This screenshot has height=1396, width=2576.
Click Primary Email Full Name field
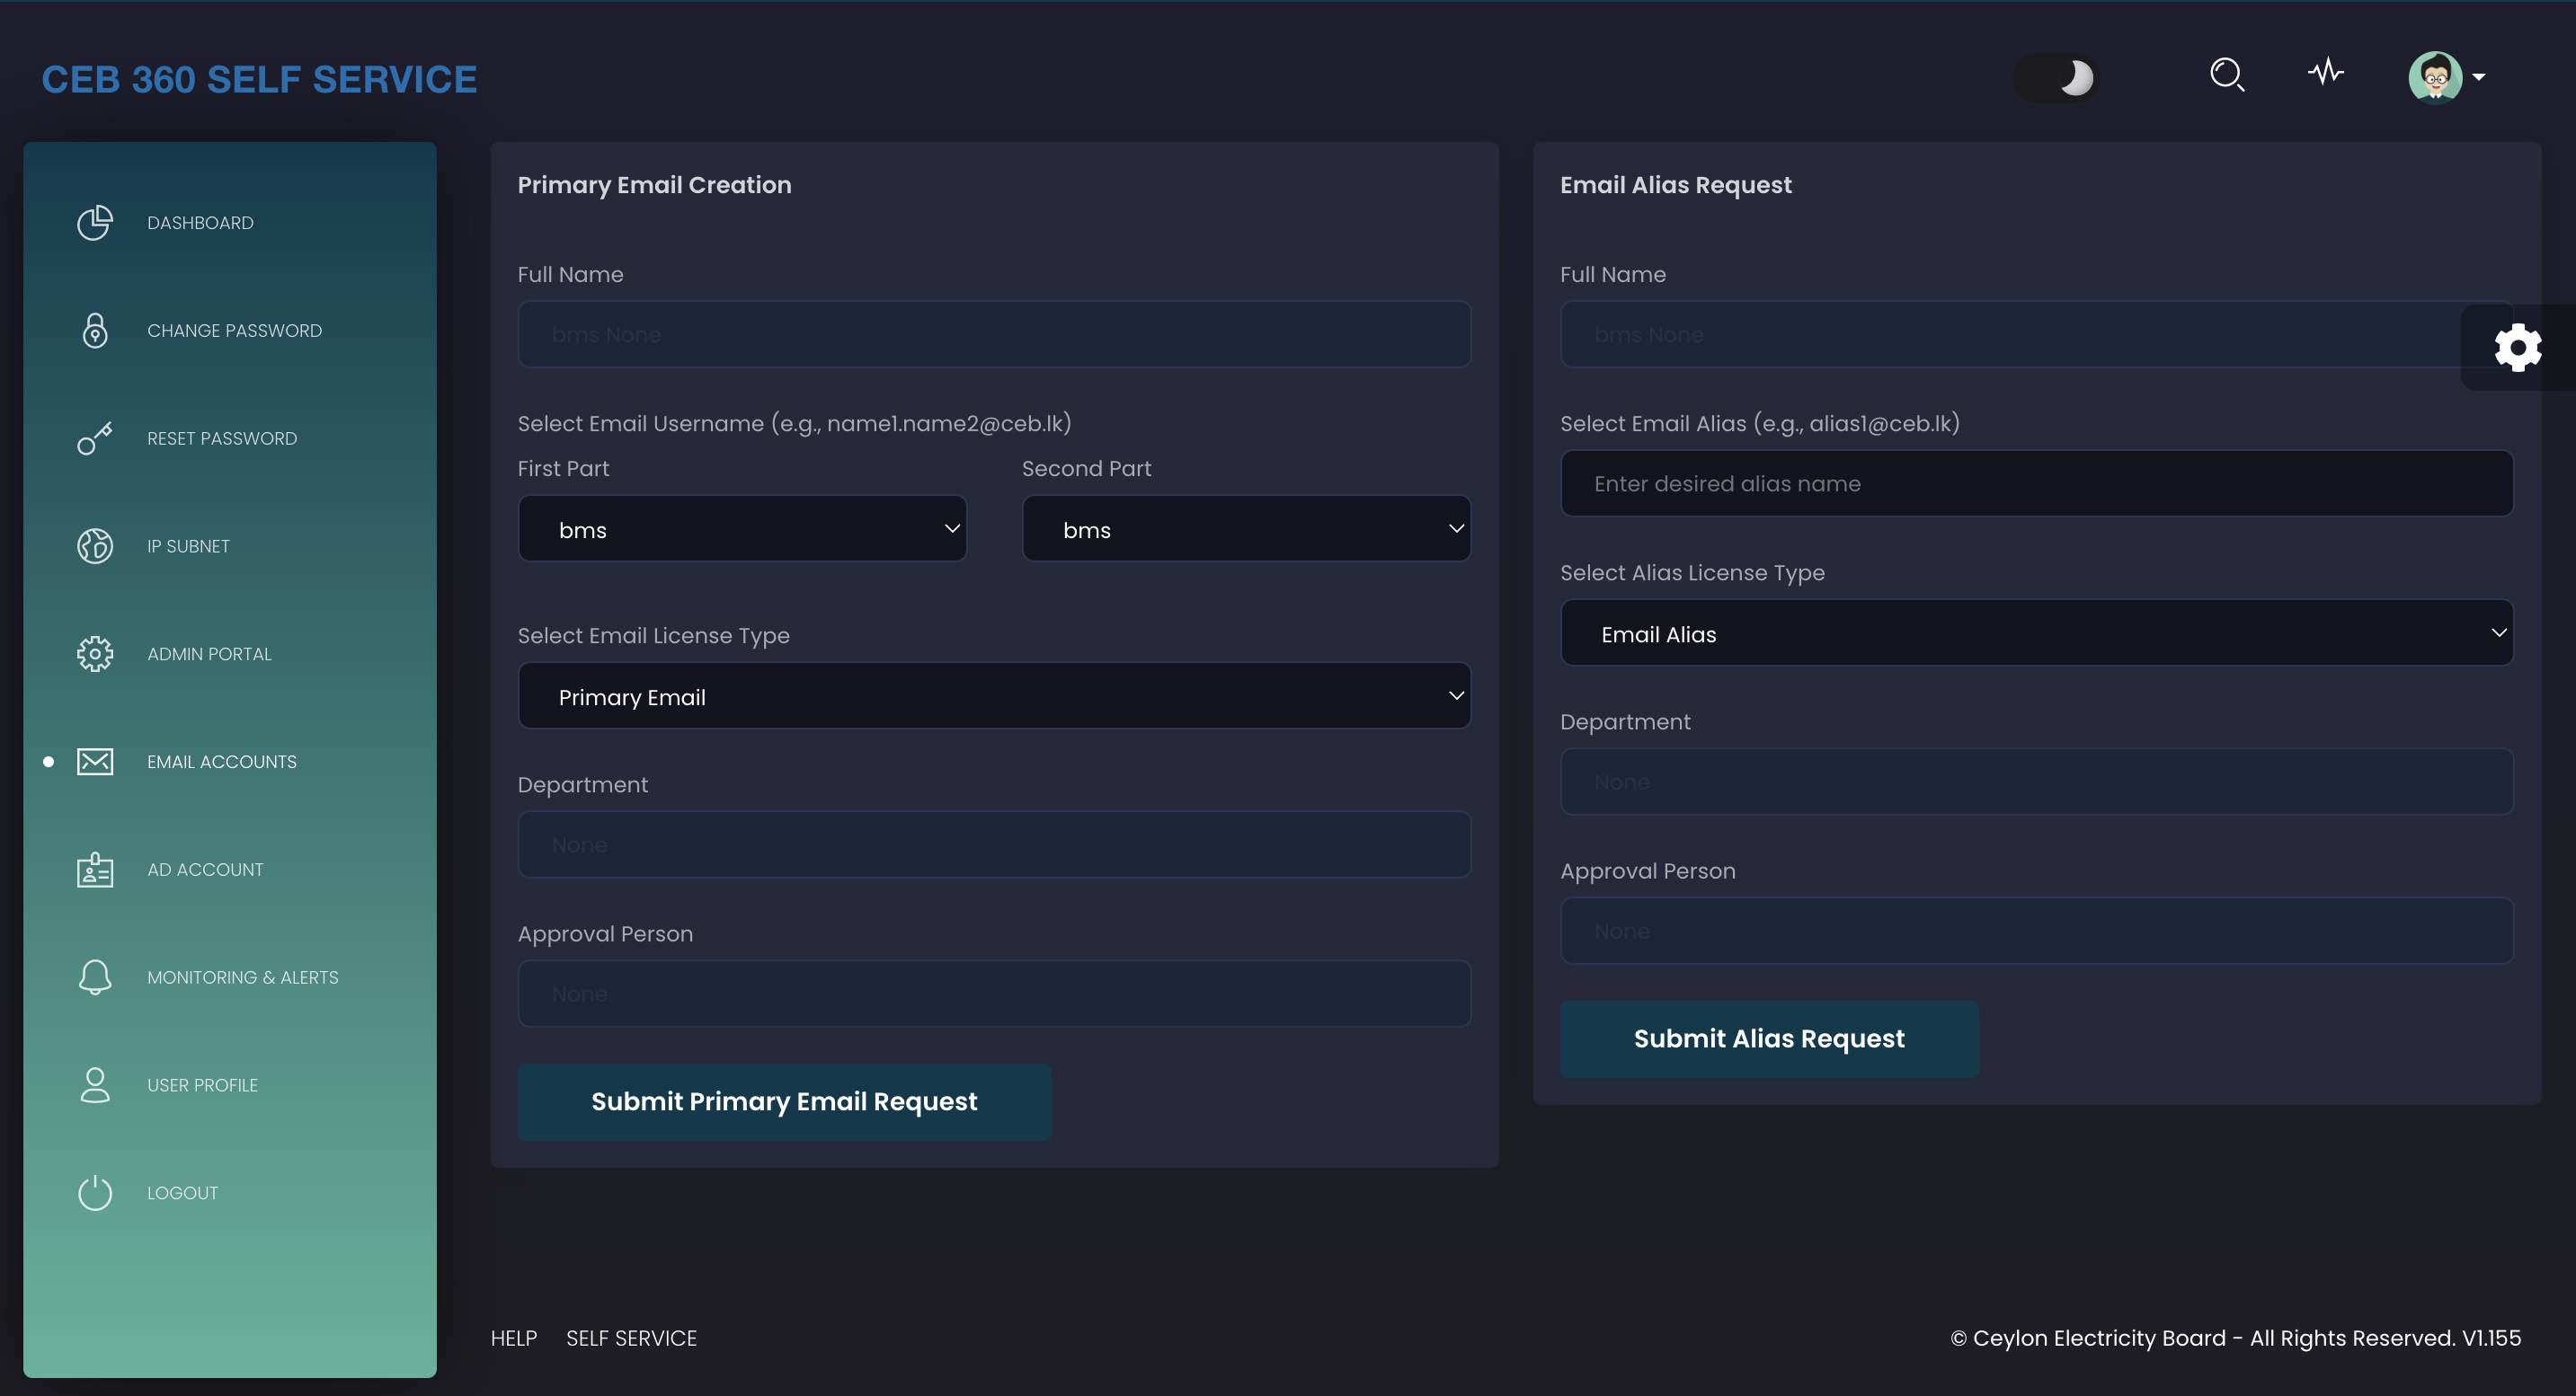tap(994, 335)
